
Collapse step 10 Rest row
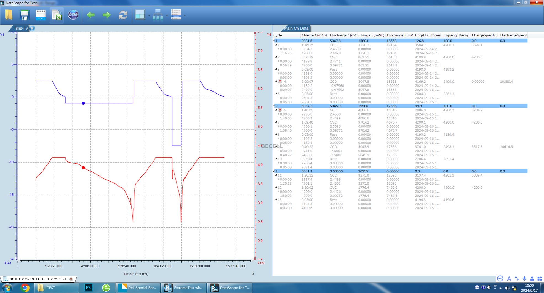276,159
